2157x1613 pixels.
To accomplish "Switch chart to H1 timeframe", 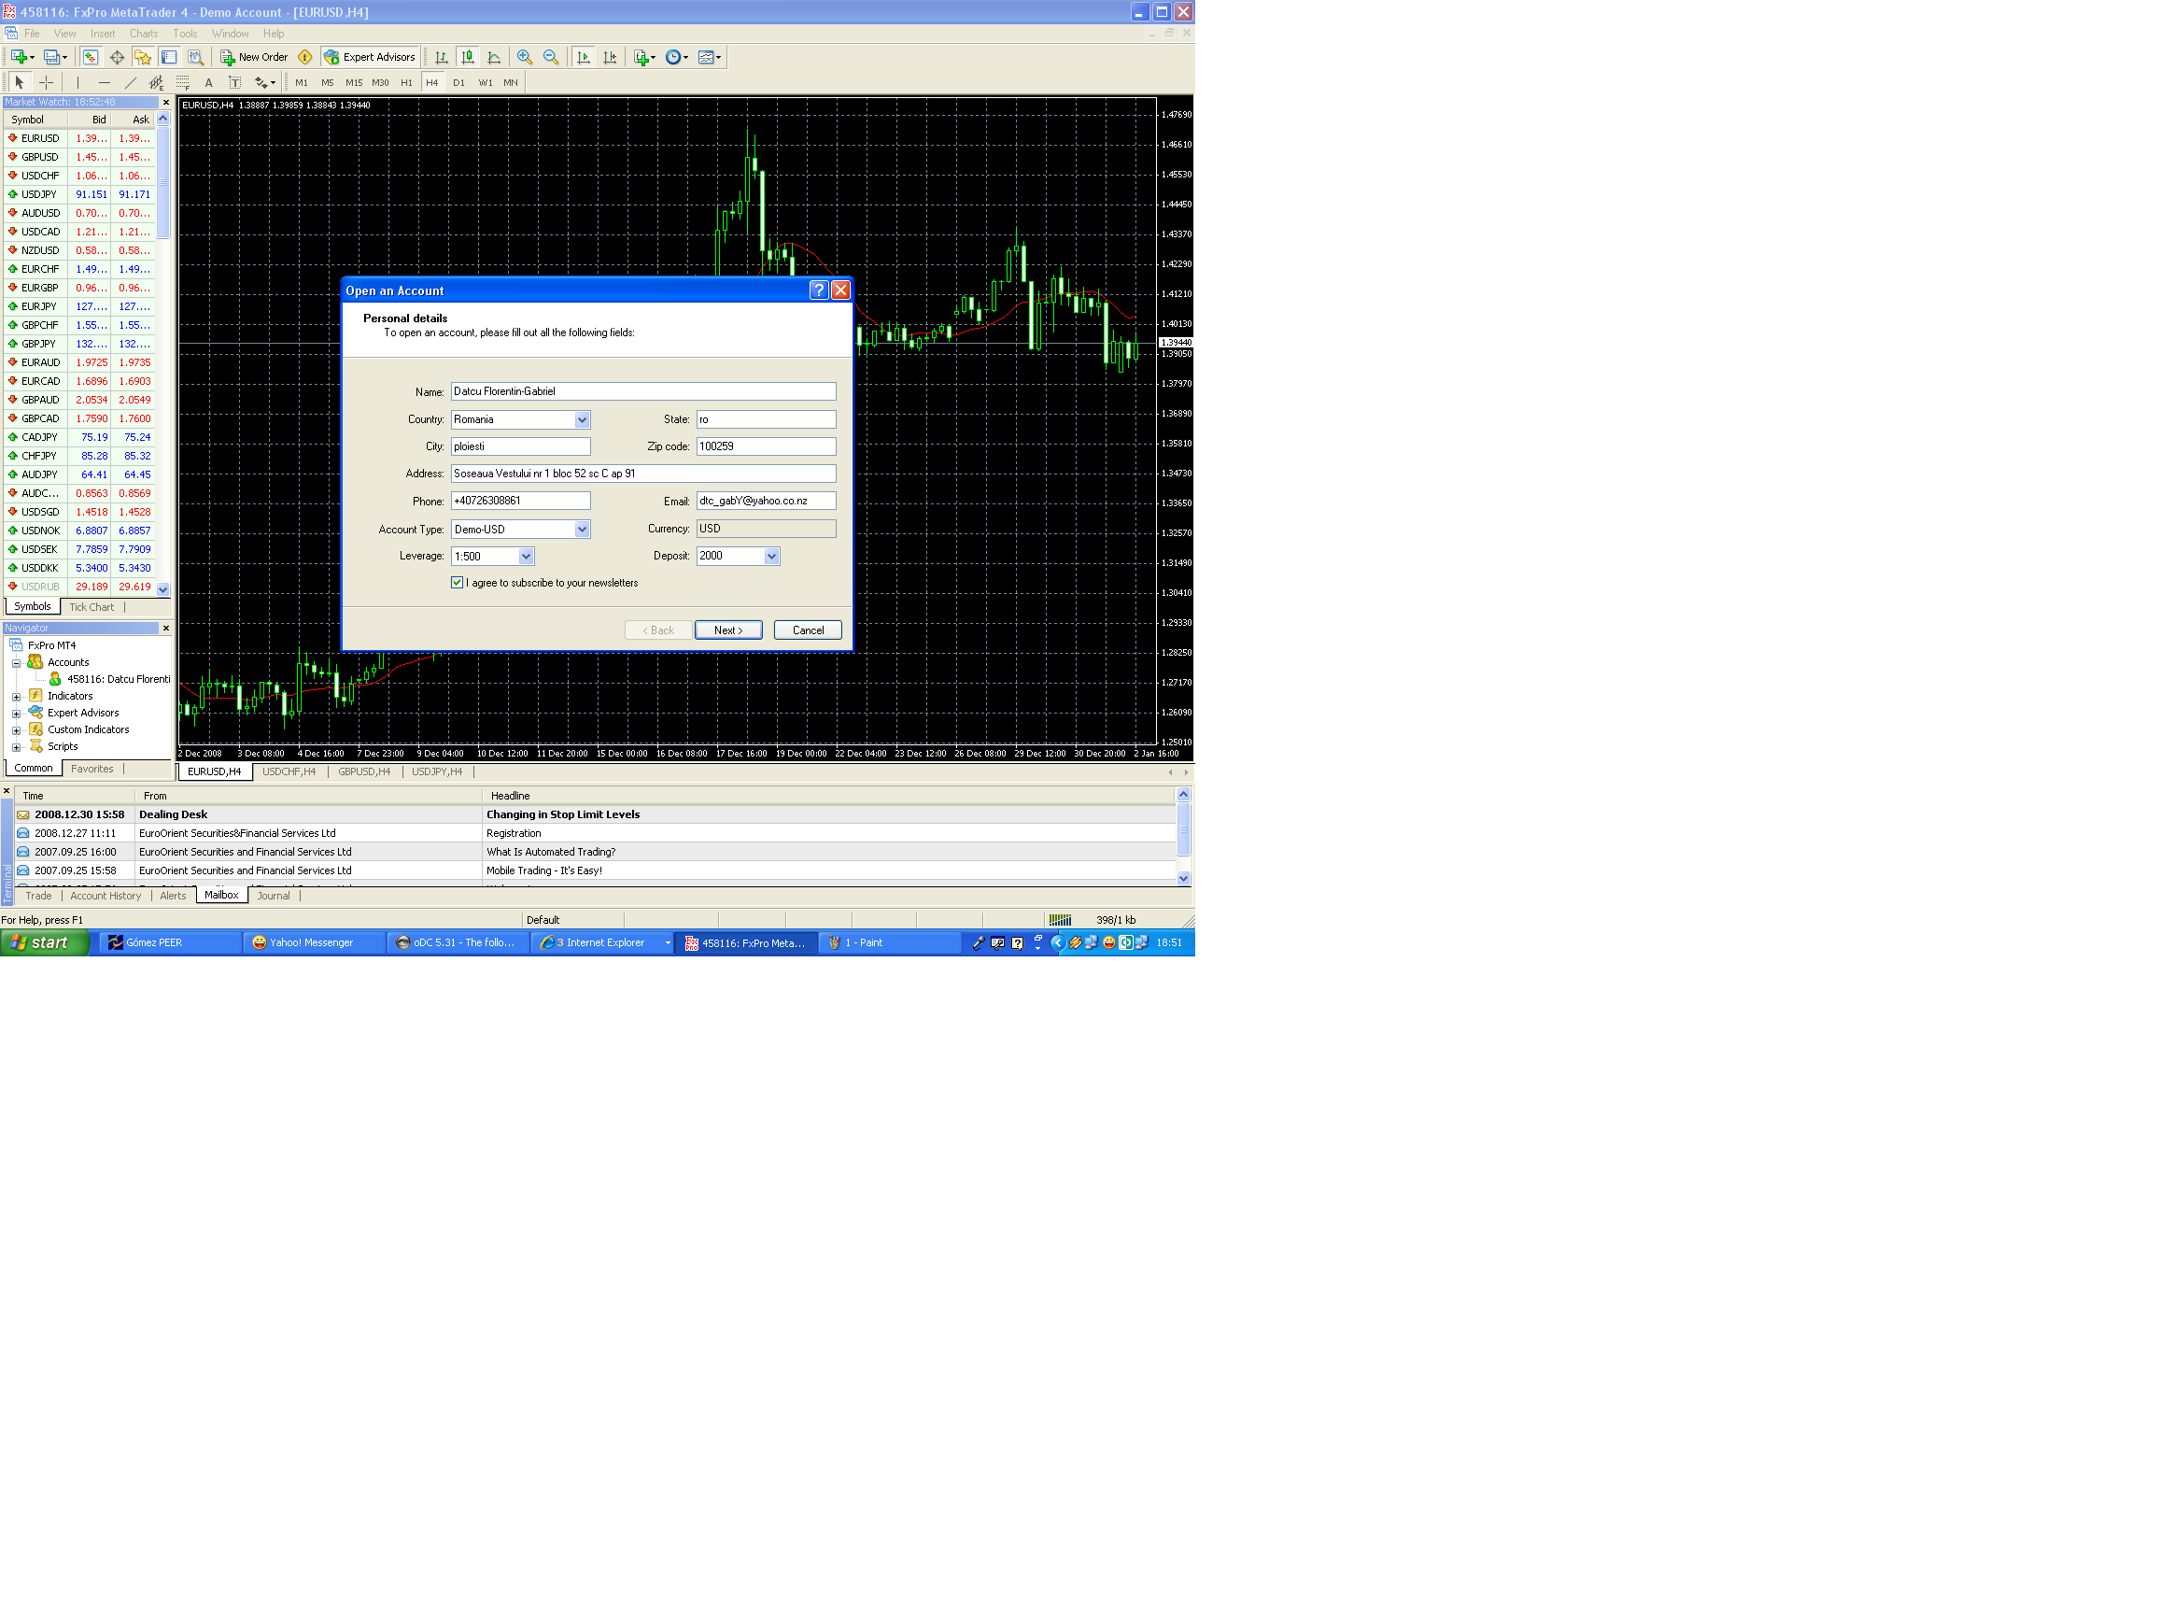I will [x=406, y=83].
